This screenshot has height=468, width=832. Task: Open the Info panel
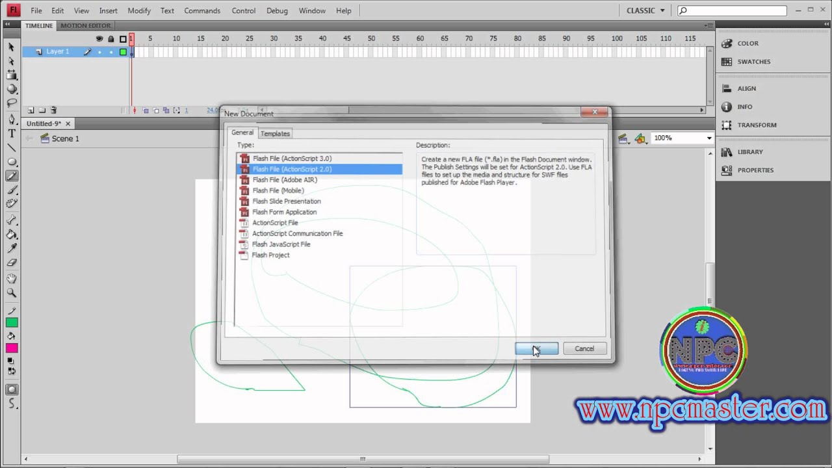745,107
